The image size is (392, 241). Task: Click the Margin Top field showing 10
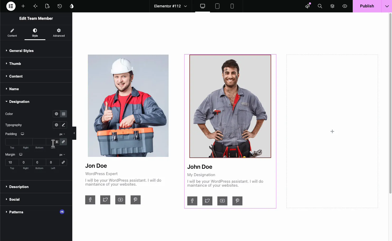pos(12,162)
